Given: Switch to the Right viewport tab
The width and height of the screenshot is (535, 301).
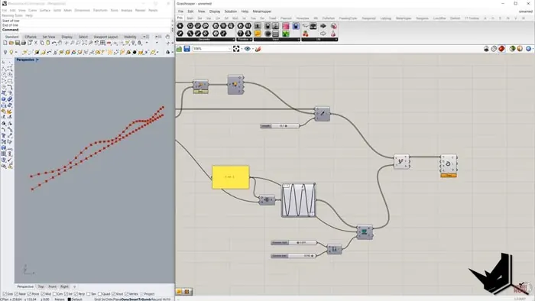Looking at the screenshot, I should [64, 286].
